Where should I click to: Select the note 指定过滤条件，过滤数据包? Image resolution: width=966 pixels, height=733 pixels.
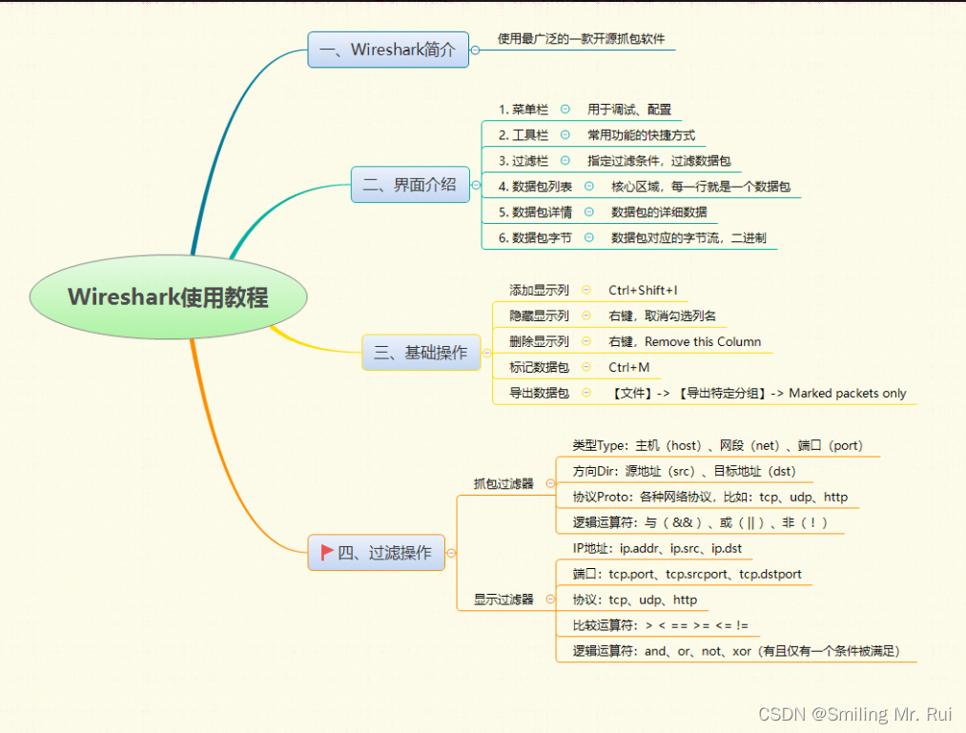pyautogui.click(x=659, y=161)
